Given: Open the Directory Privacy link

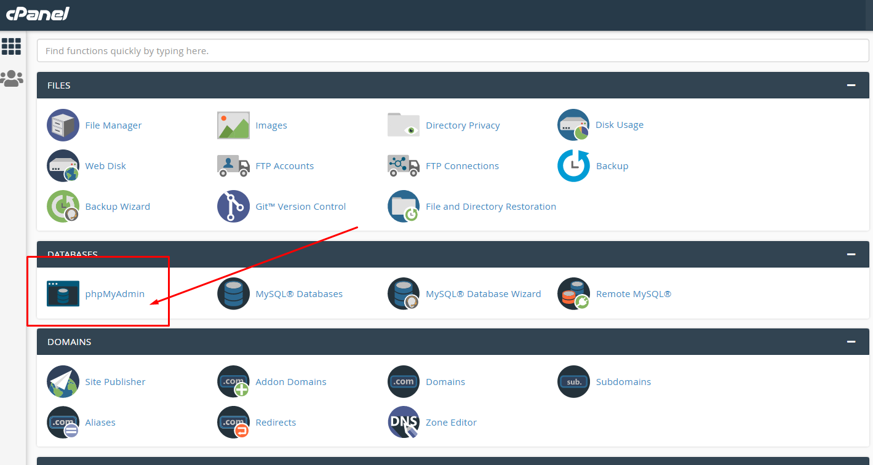Looking at the screenshot, I should click(463, 125).
